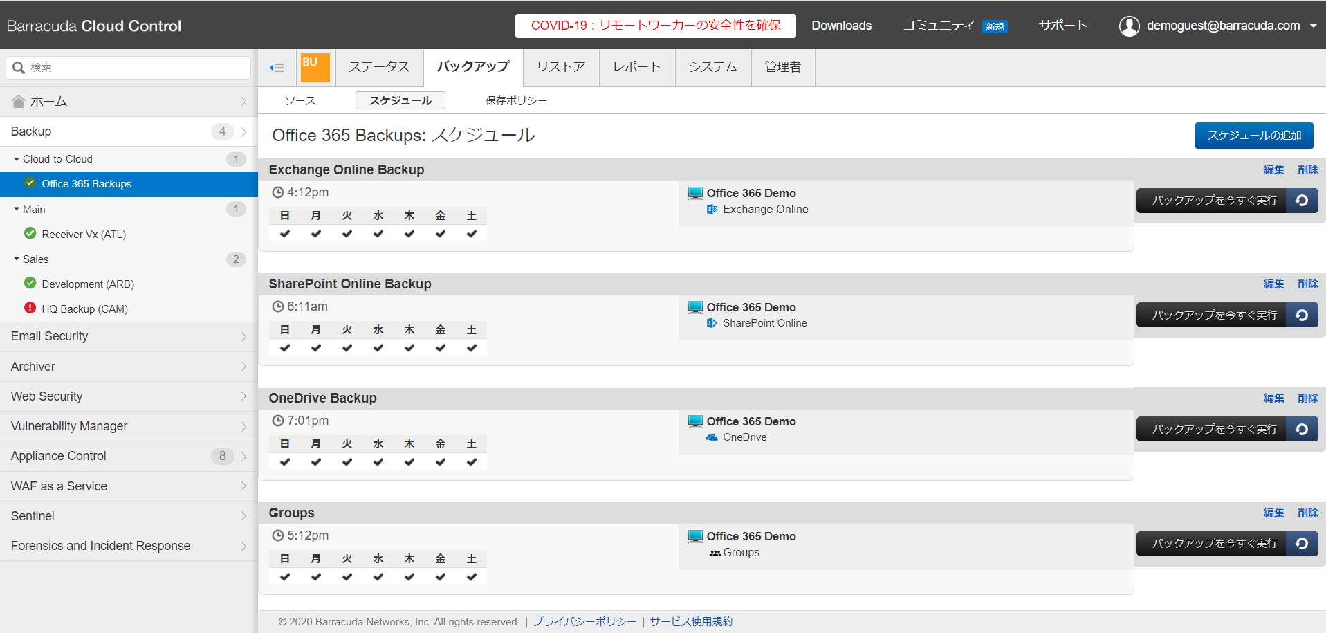1326x633 pixels.
Task: Click refresh icon on Groups schedule row
Action: (x=1302, y=544)
